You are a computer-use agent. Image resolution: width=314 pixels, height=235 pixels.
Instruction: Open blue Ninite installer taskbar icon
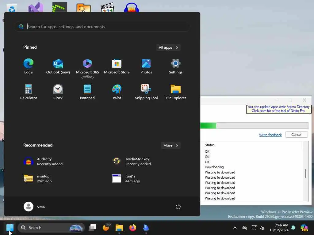coord(146,228)
